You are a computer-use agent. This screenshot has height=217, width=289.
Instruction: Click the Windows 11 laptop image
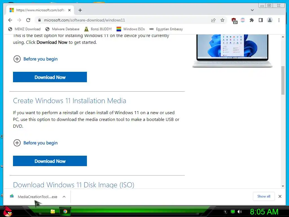pyautogui.click(x=232, y=51)
